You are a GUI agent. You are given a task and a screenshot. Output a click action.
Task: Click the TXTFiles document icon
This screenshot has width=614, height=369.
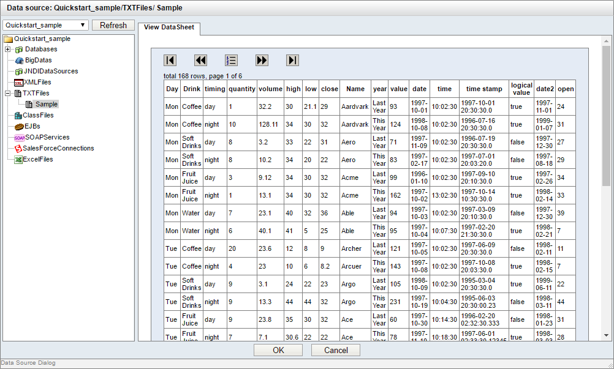point(18,94)
